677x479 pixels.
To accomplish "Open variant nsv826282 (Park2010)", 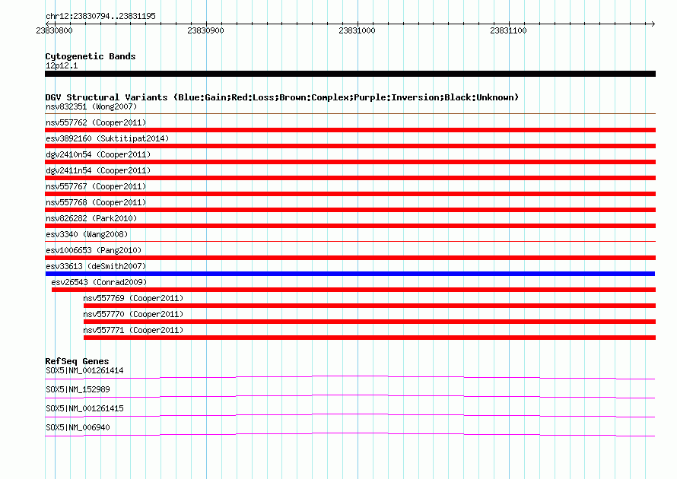I will (91, 218).
